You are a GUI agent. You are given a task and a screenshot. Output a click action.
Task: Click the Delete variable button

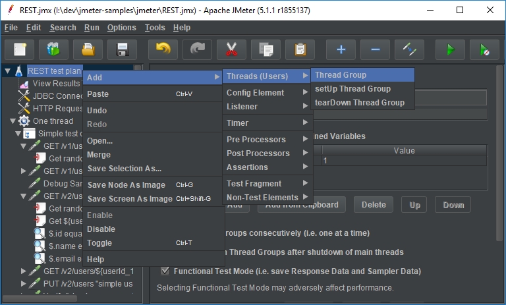click(374, 205)
